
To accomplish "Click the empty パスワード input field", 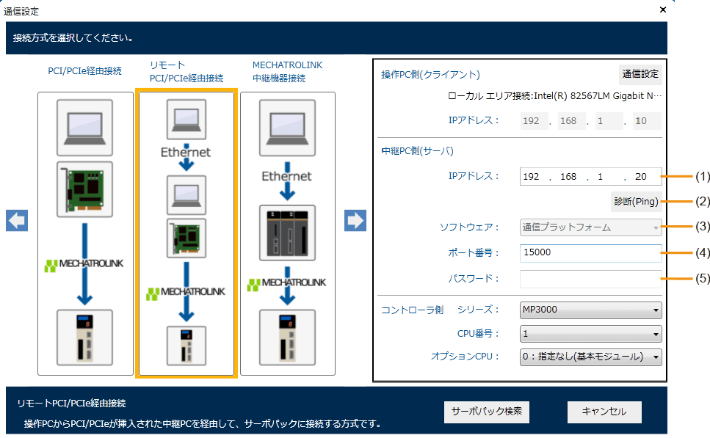I will click(x=590, y=279).
